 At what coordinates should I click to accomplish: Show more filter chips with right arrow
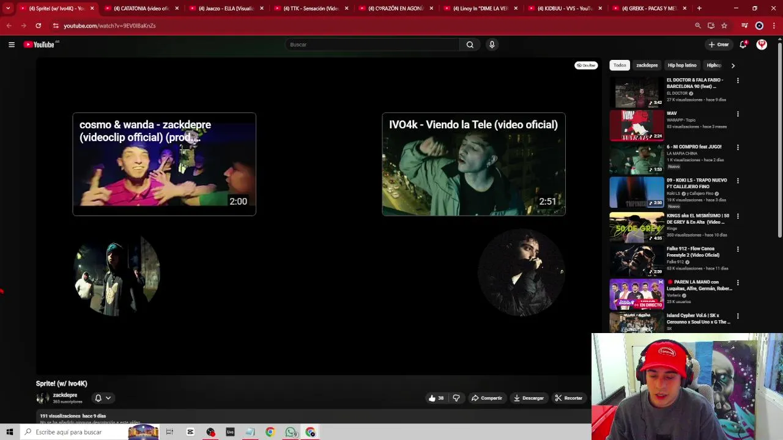pyautogui.click(x=733, y=65)
